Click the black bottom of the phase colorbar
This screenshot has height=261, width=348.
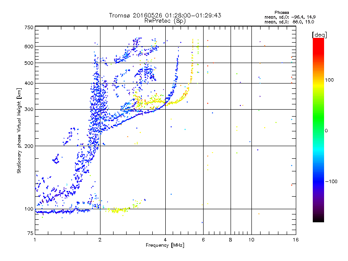tap(318, 219)
